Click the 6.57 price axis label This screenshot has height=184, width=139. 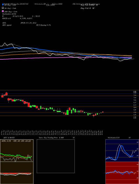(x=135, y=103)
